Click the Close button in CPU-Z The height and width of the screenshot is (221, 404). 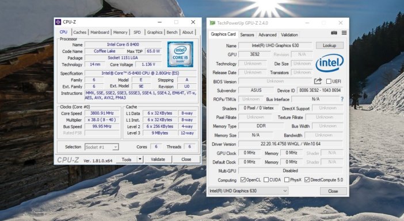[x=186, y=160]
